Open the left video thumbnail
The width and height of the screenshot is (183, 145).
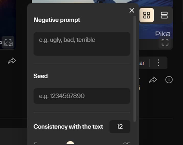pos(8,23)
